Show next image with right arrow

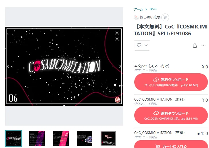(120, 66)
